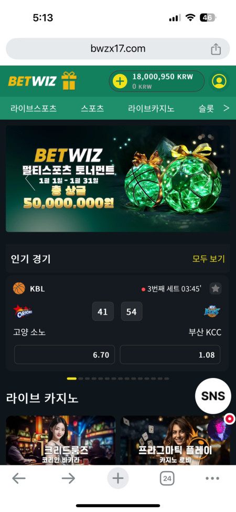Open the browser three-dots menu
The width and height of the screenshot is (236, 512).
tap(212, 479)
